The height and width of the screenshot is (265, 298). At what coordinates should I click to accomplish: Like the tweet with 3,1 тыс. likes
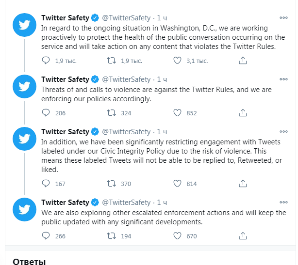(x=177, y=61)
